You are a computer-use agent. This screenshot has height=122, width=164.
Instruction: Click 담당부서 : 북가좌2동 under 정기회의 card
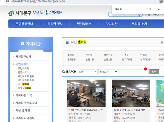124,114
